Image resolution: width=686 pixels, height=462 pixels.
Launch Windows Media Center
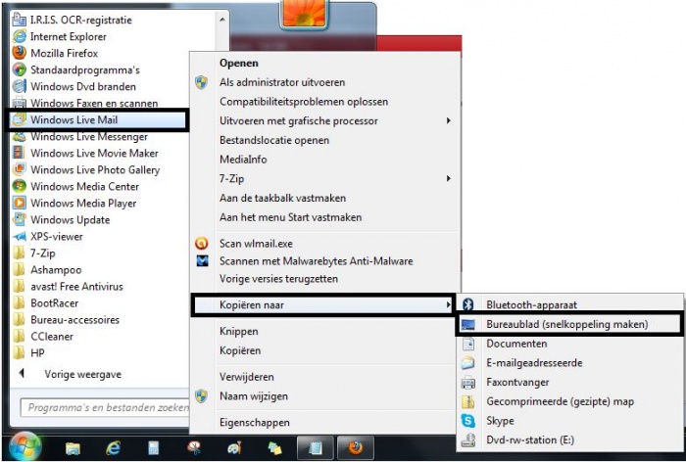click(75, 186)
